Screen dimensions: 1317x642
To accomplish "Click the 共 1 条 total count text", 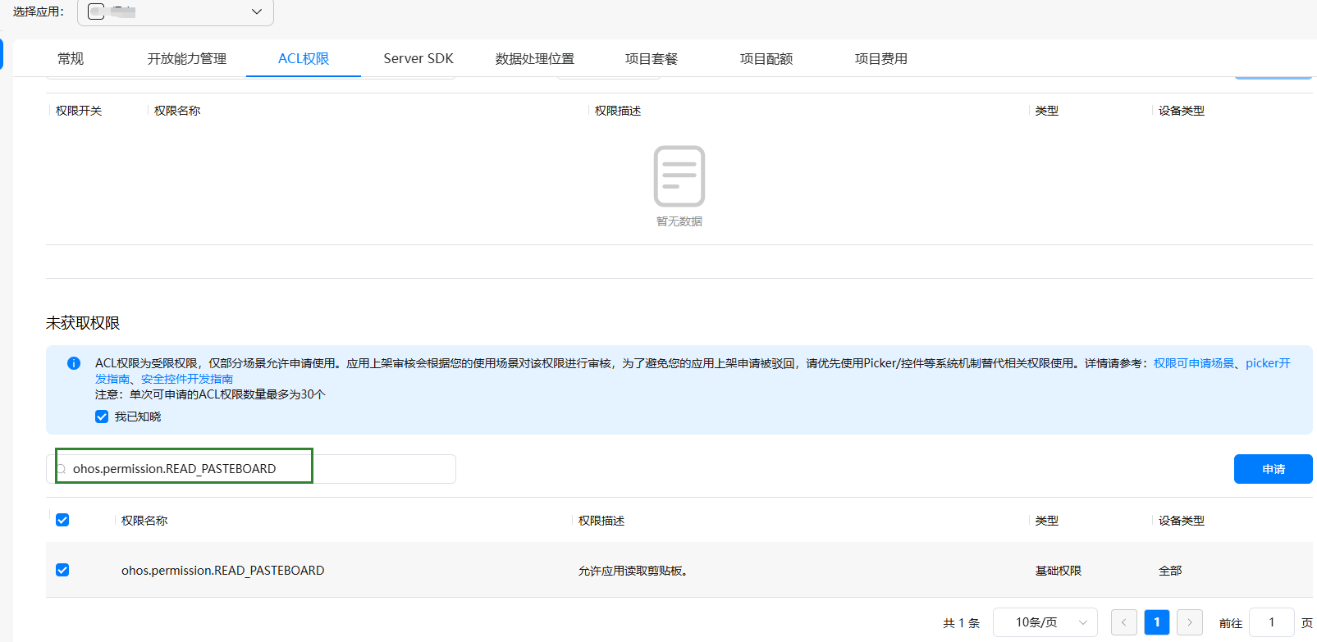I will (x=962, y=623).
